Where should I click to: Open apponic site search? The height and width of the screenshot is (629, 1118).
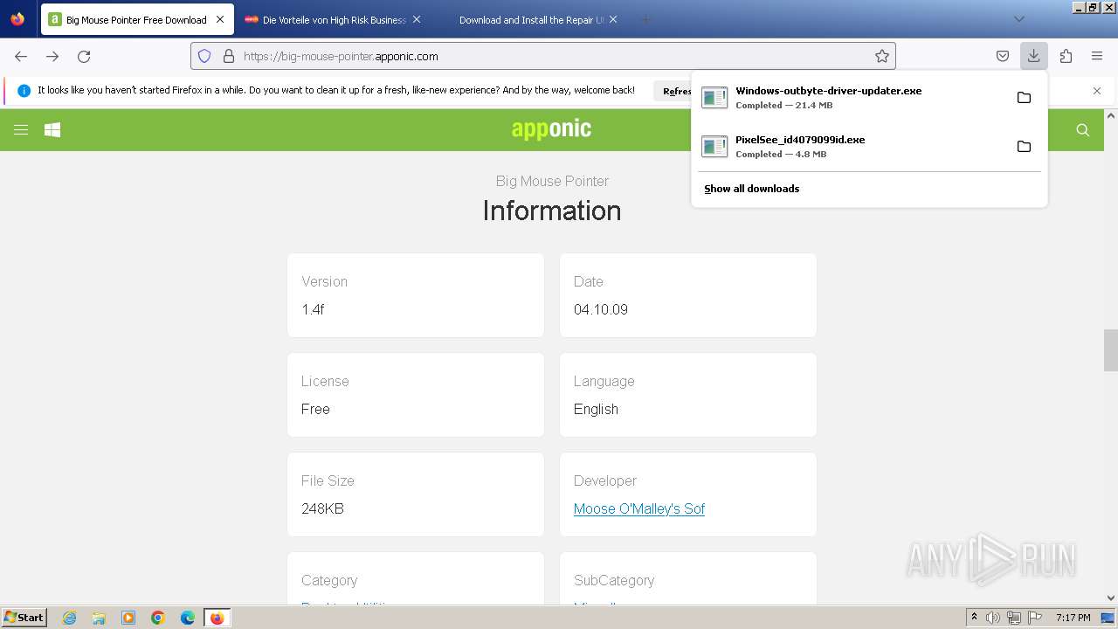click(x=1083, y=130)
